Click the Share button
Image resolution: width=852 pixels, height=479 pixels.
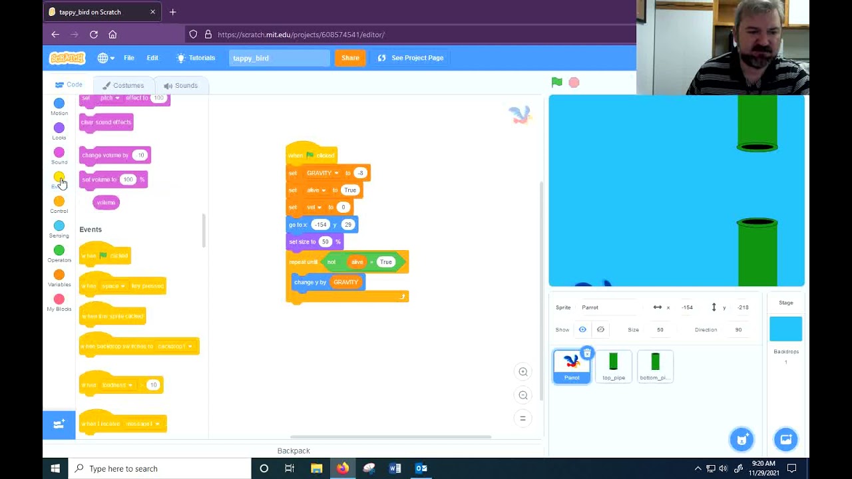[x=350, y=58]
